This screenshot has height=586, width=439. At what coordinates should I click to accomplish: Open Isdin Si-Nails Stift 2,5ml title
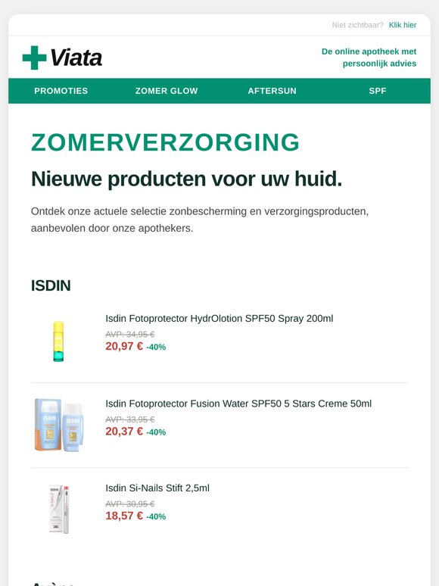point(157,488)
